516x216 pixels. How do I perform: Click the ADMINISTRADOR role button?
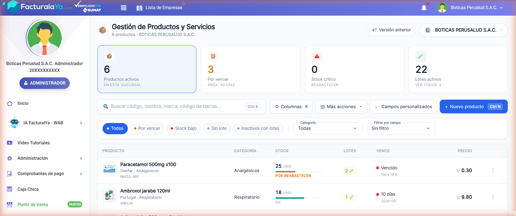pyautogui.click(x=44, y=83)
